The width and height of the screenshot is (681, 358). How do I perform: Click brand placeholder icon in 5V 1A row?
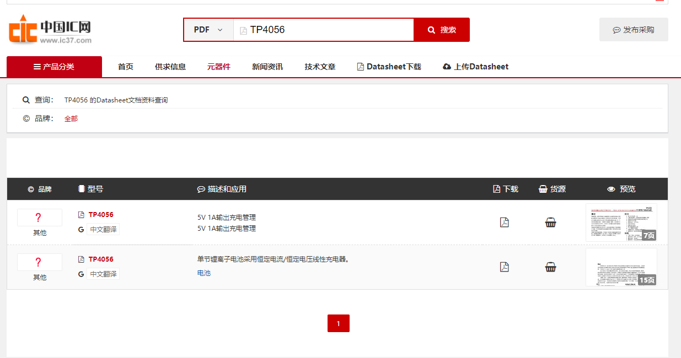[40, 218]
